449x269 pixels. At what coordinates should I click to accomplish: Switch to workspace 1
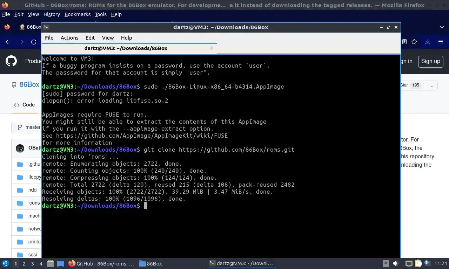[15, 264]
